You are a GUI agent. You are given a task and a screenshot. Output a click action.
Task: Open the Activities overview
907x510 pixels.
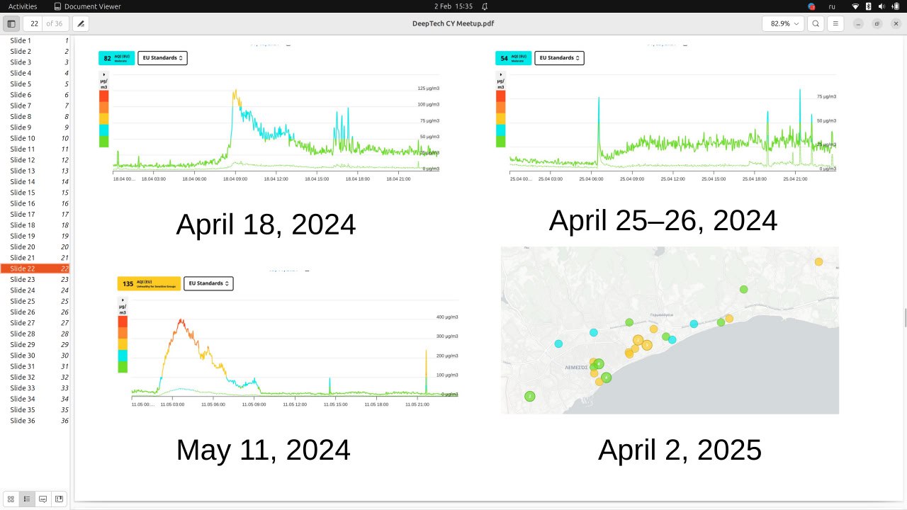click(23, 6)
